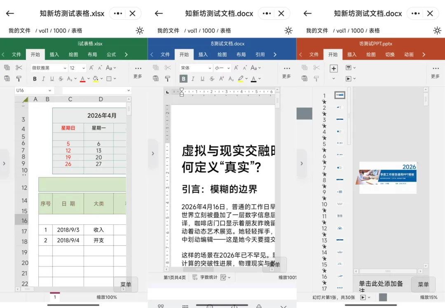The width and height of the screenshot is (445, 308).
Task: Click 缩放15% in the PowerPoint status bar
Action: (x=429, y=297)
